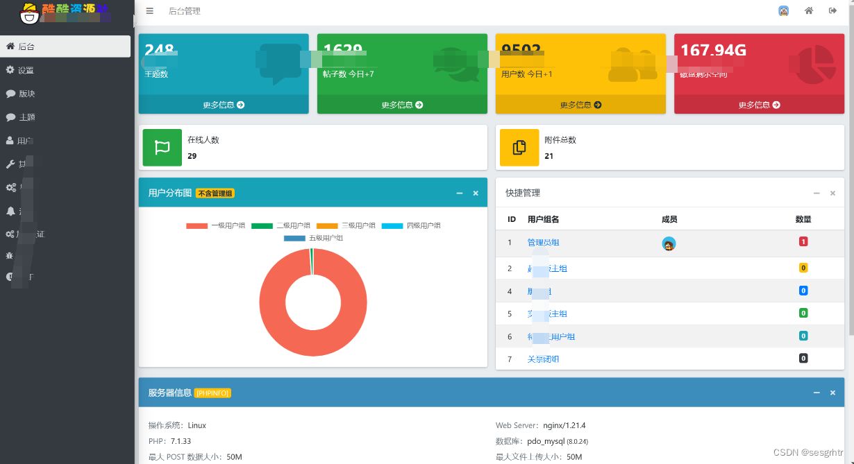Click the nginx/1.21.4 web server value
This screenshot has height=464, width=854.
click(564, 425)
